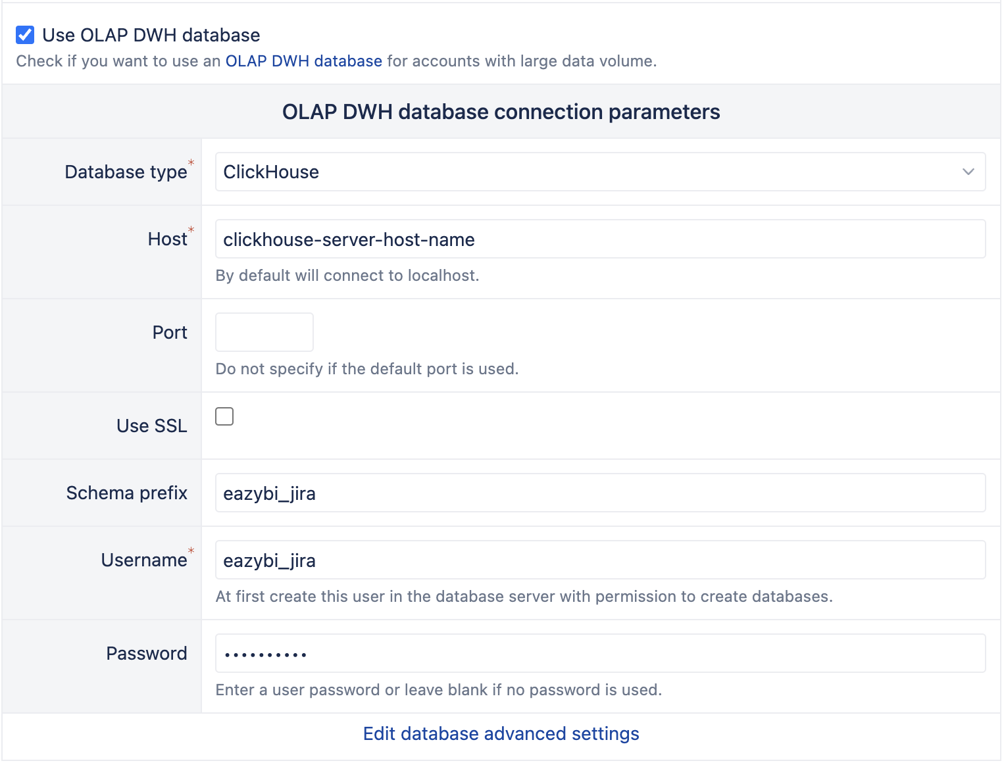Click the chevron arrow in Database type selector

pos(968,172)
